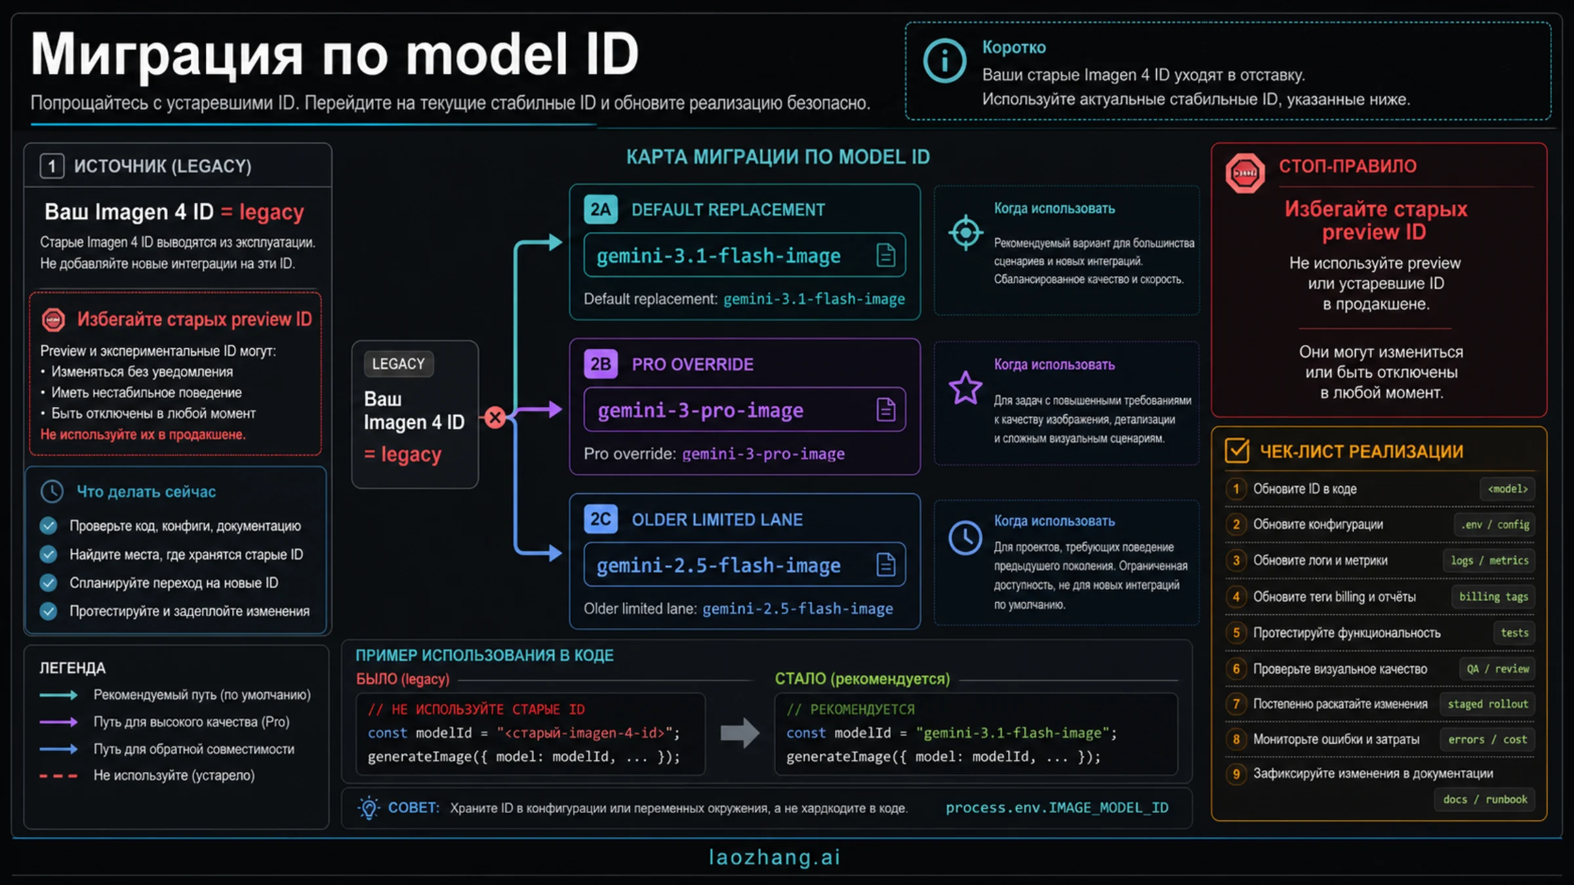This screenshot has width=1574, height=885.
Task: Click the gray arrow between БЫЛО and СТАЛО code
Action: [x=740, y=733]
